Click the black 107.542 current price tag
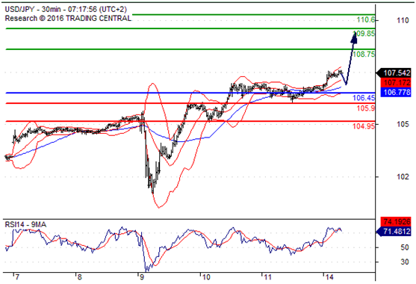This screenshot has height=284, width=416. point(394,72)
